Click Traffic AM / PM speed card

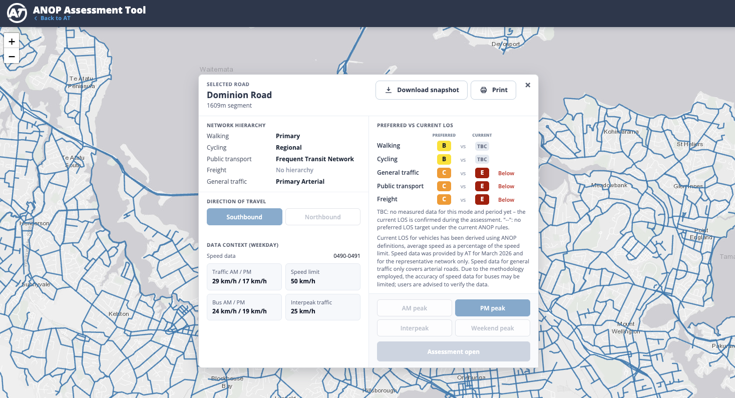coord(244,277)
